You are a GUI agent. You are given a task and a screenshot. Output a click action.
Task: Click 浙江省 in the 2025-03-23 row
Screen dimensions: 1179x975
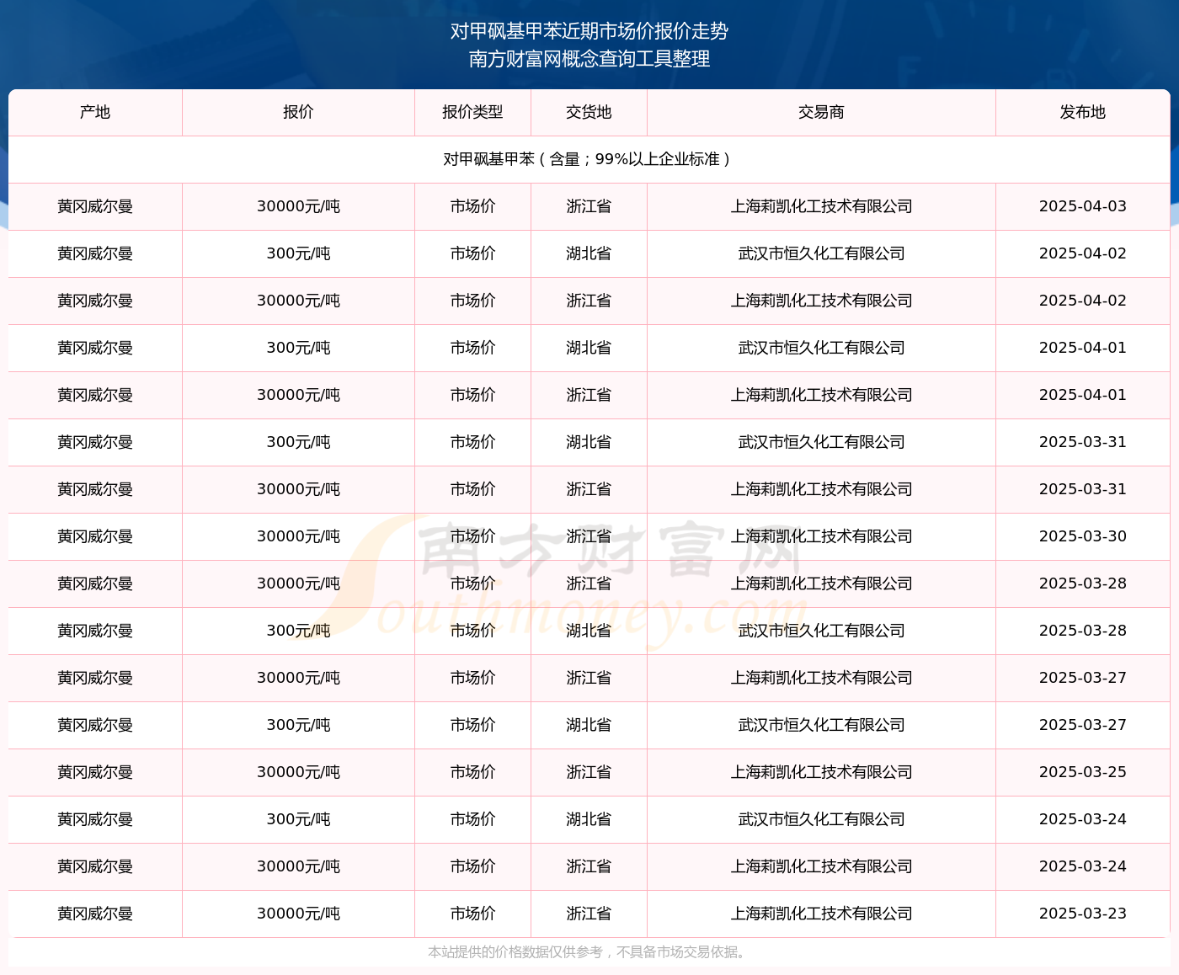[589, 914]
